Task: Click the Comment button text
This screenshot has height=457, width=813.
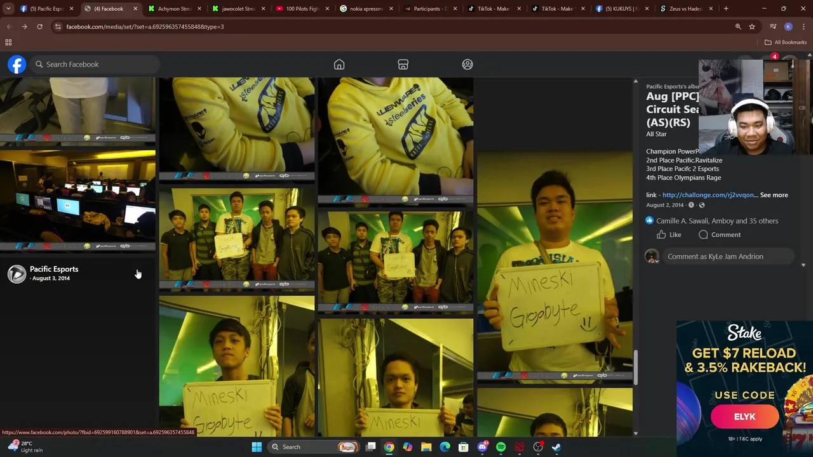Action: pos(726,235)
